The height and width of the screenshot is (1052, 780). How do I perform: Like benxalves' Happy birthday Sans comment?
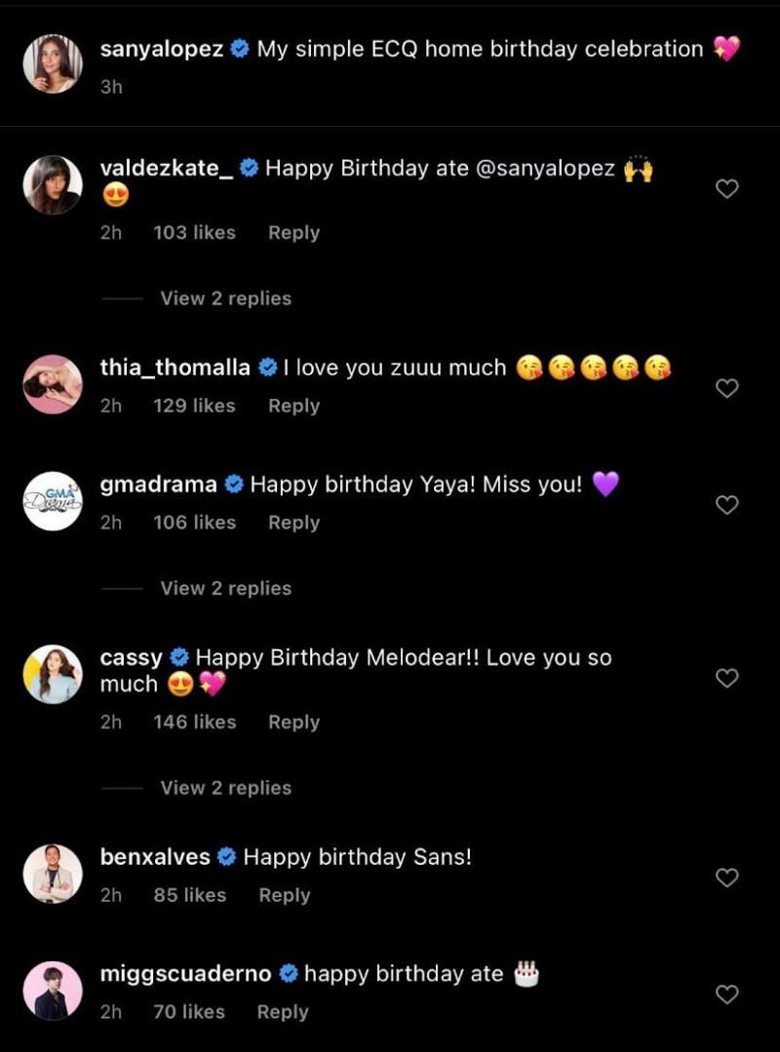point(727,877)
